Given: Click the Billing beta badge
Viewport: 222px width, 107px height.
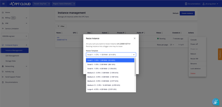Looking at the screenshot, I should [13, 18].
